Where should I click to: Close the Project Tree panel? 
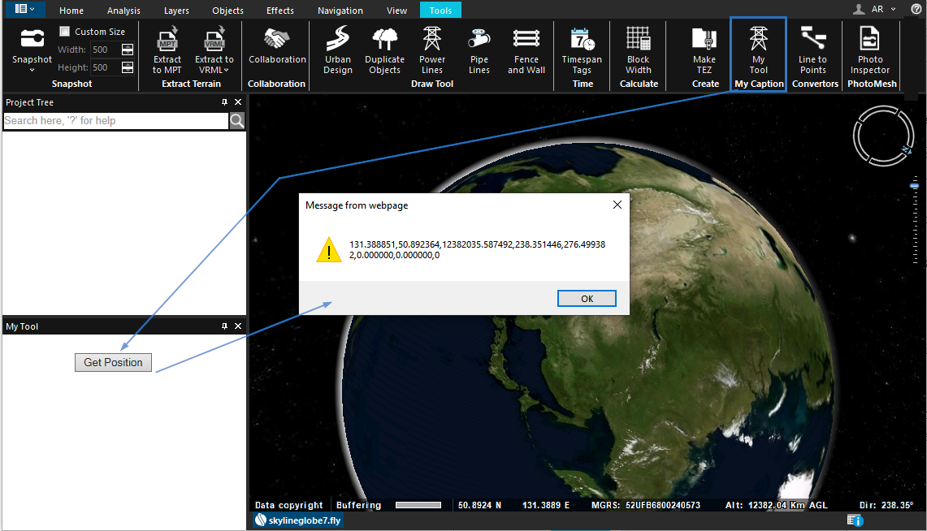238,102
